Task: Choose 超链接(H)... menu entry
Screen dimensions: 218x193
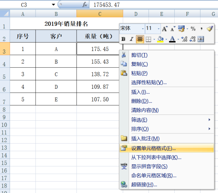Action: pyautogui.click(x=166, y=185)
